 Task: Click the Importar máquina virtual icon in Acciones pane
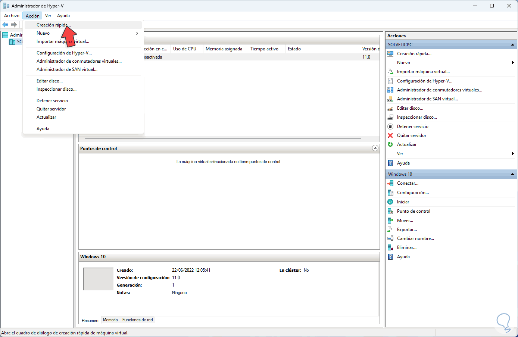(390, 72)
